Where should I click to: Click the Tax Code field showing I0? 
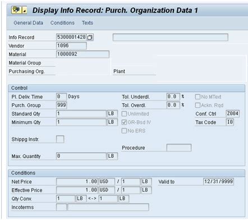point(230,122)
